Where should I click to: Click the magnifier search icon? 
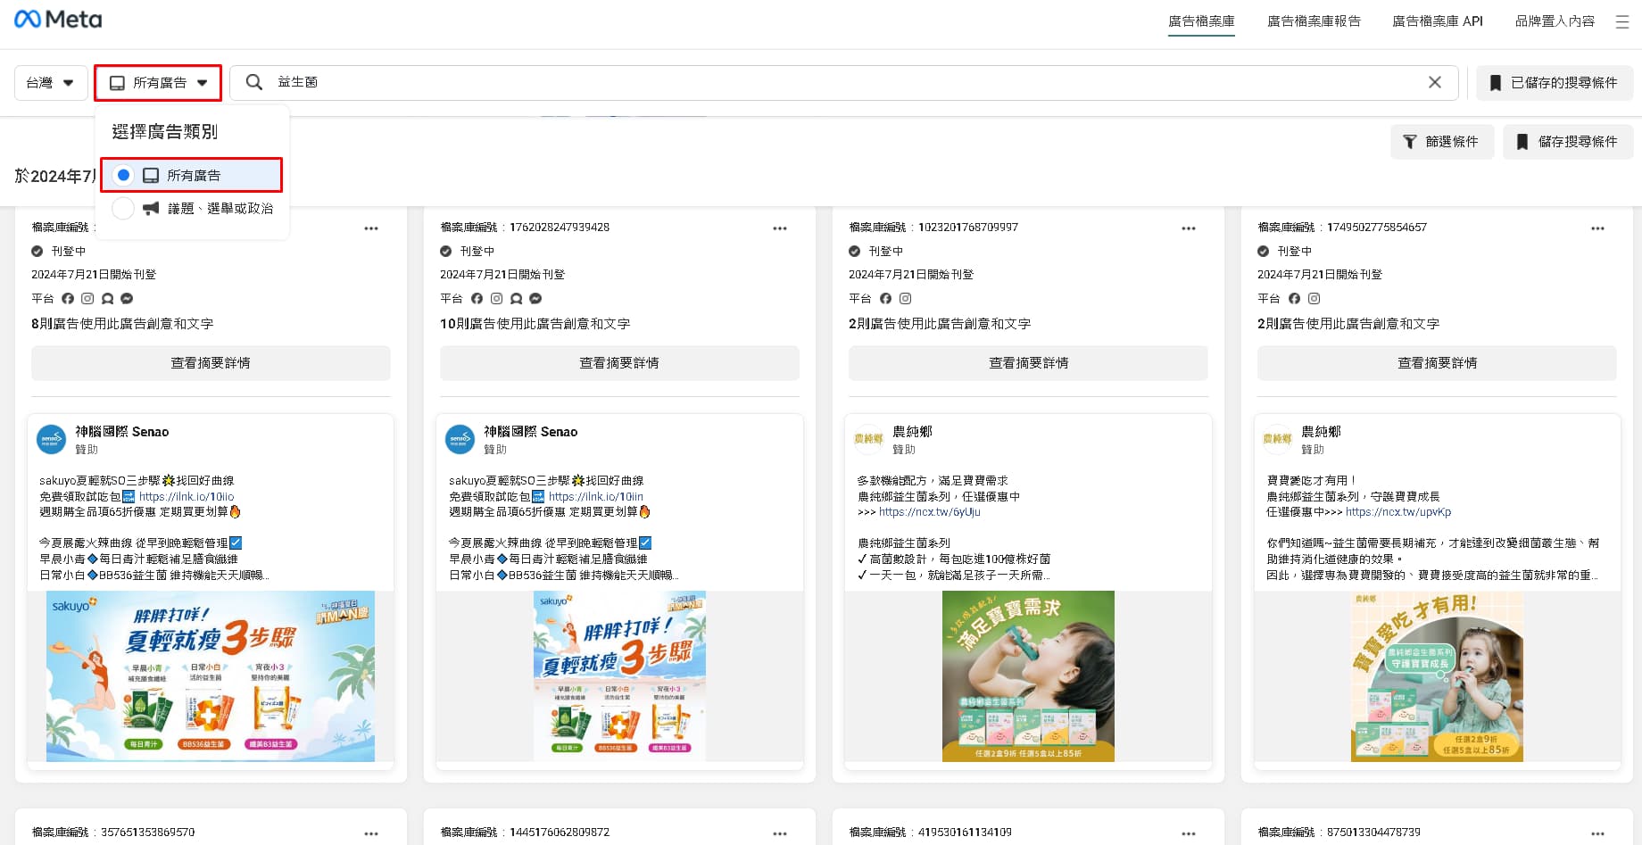(254, 82)
